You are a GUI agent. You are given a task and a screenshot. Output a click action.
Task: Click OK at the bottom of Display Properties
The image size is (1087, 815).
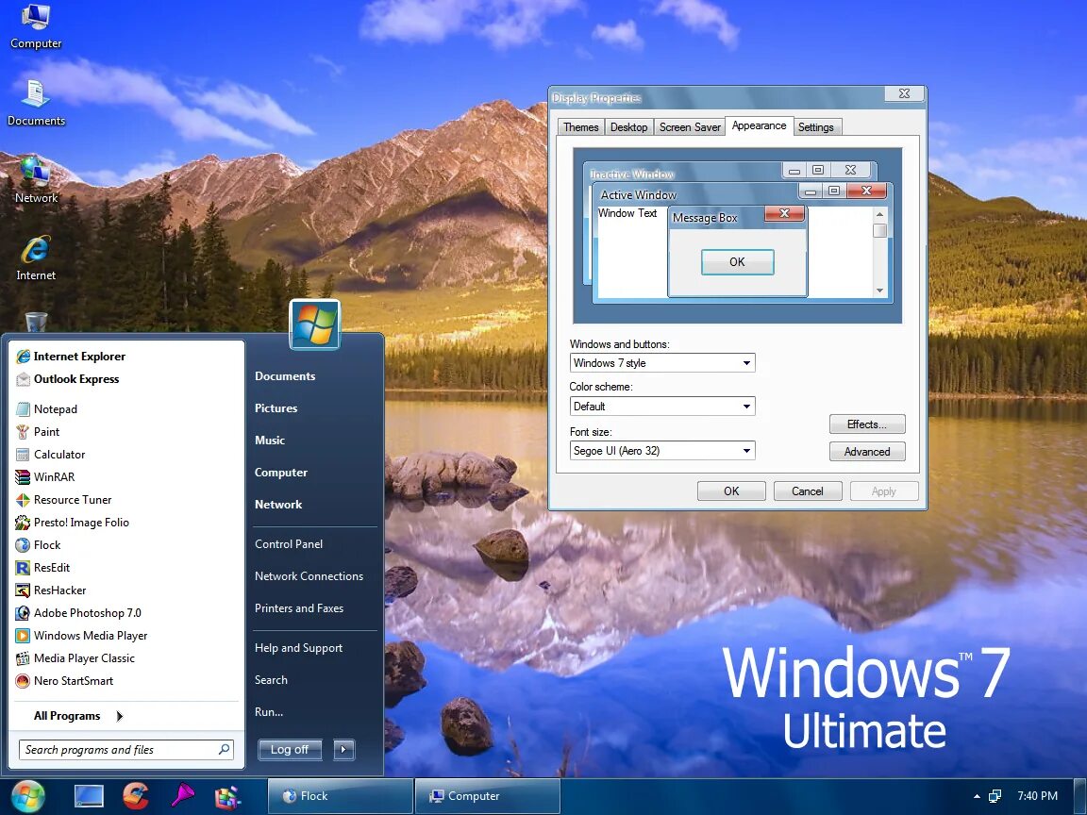[x=731, y=491]
